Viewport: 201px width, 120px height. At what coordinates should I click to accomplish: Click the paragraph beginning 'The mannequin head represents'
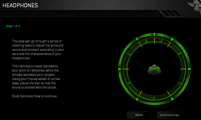pyautogui.click(x=36, y=77)
